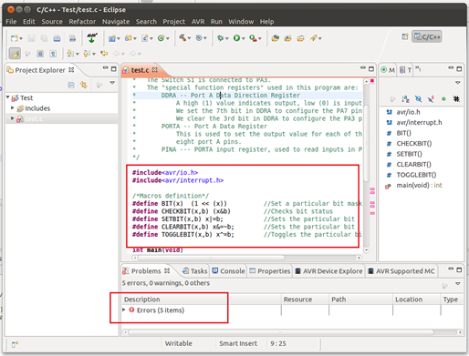Open the File menu
Screen dimensions: 469x356
11,22
